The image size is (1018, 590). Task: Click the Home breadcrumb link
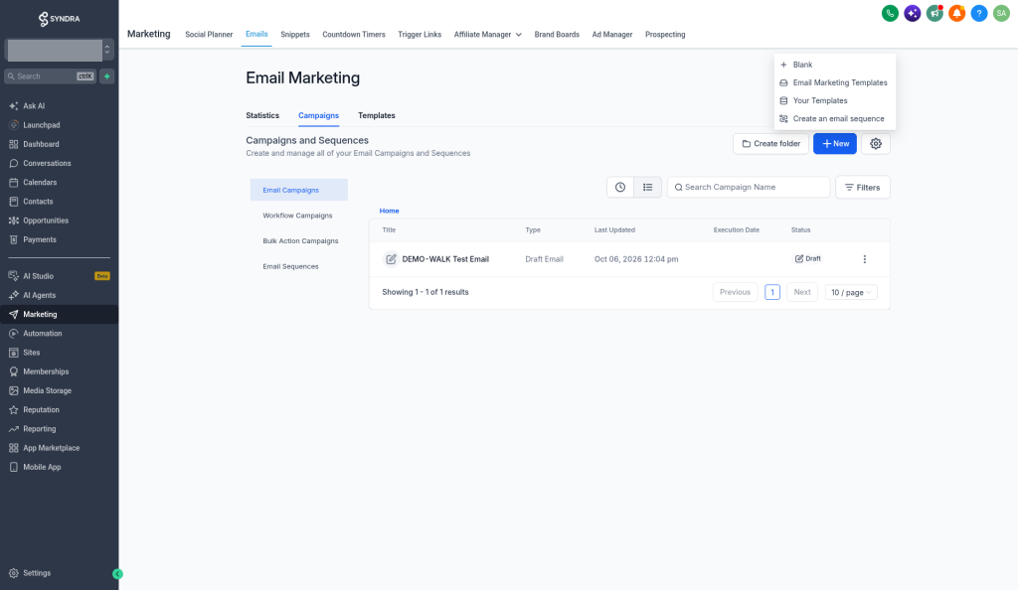[x=389, y=211]
